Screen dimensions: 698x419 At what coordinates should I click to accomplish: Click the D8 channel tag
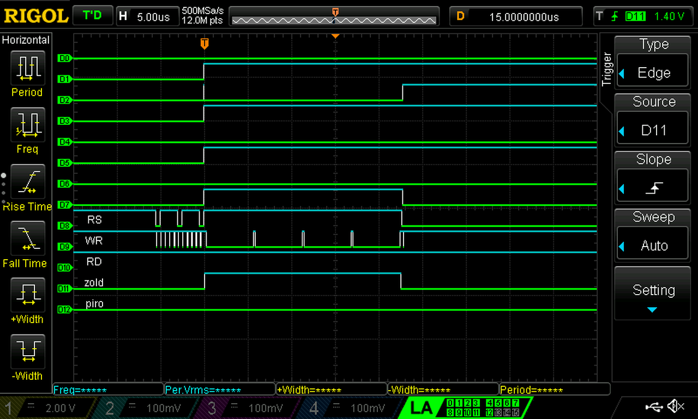[x=64, y=226]
